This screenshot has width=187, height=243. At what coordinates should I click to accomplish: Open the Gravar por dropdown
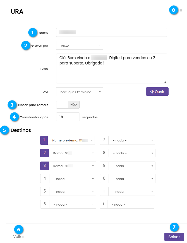pos(80,45)
